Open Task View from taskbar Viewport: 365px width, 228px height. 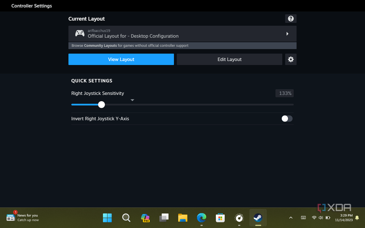pos(164,218)
